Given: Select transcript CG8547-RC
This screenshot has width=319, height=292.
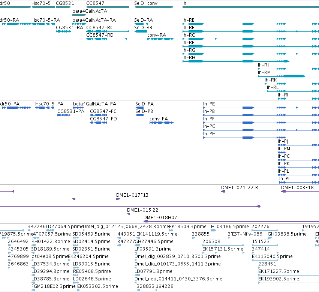Looking at the screenshot, I should 100,28.
